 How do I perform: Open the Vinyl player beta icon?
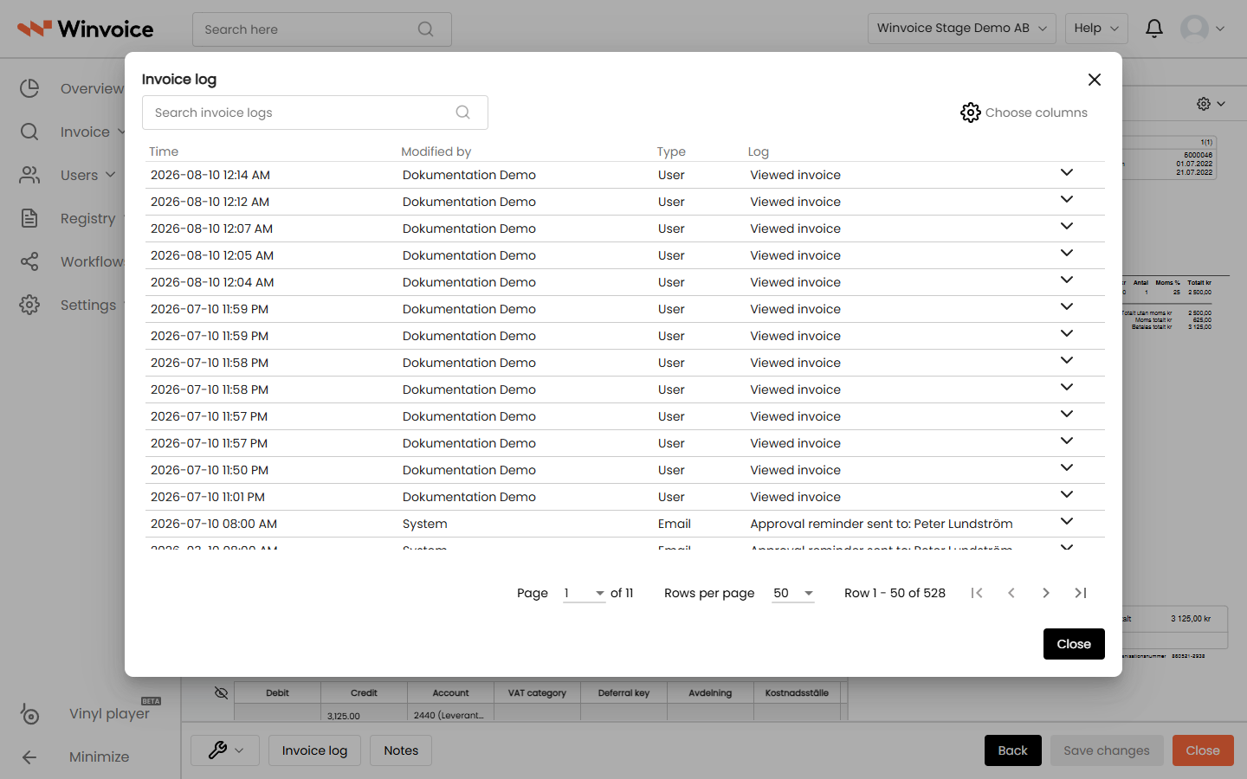coord(29,713)
